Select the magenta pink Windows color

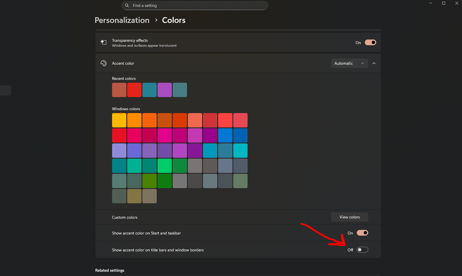click(x=165, y=135)
